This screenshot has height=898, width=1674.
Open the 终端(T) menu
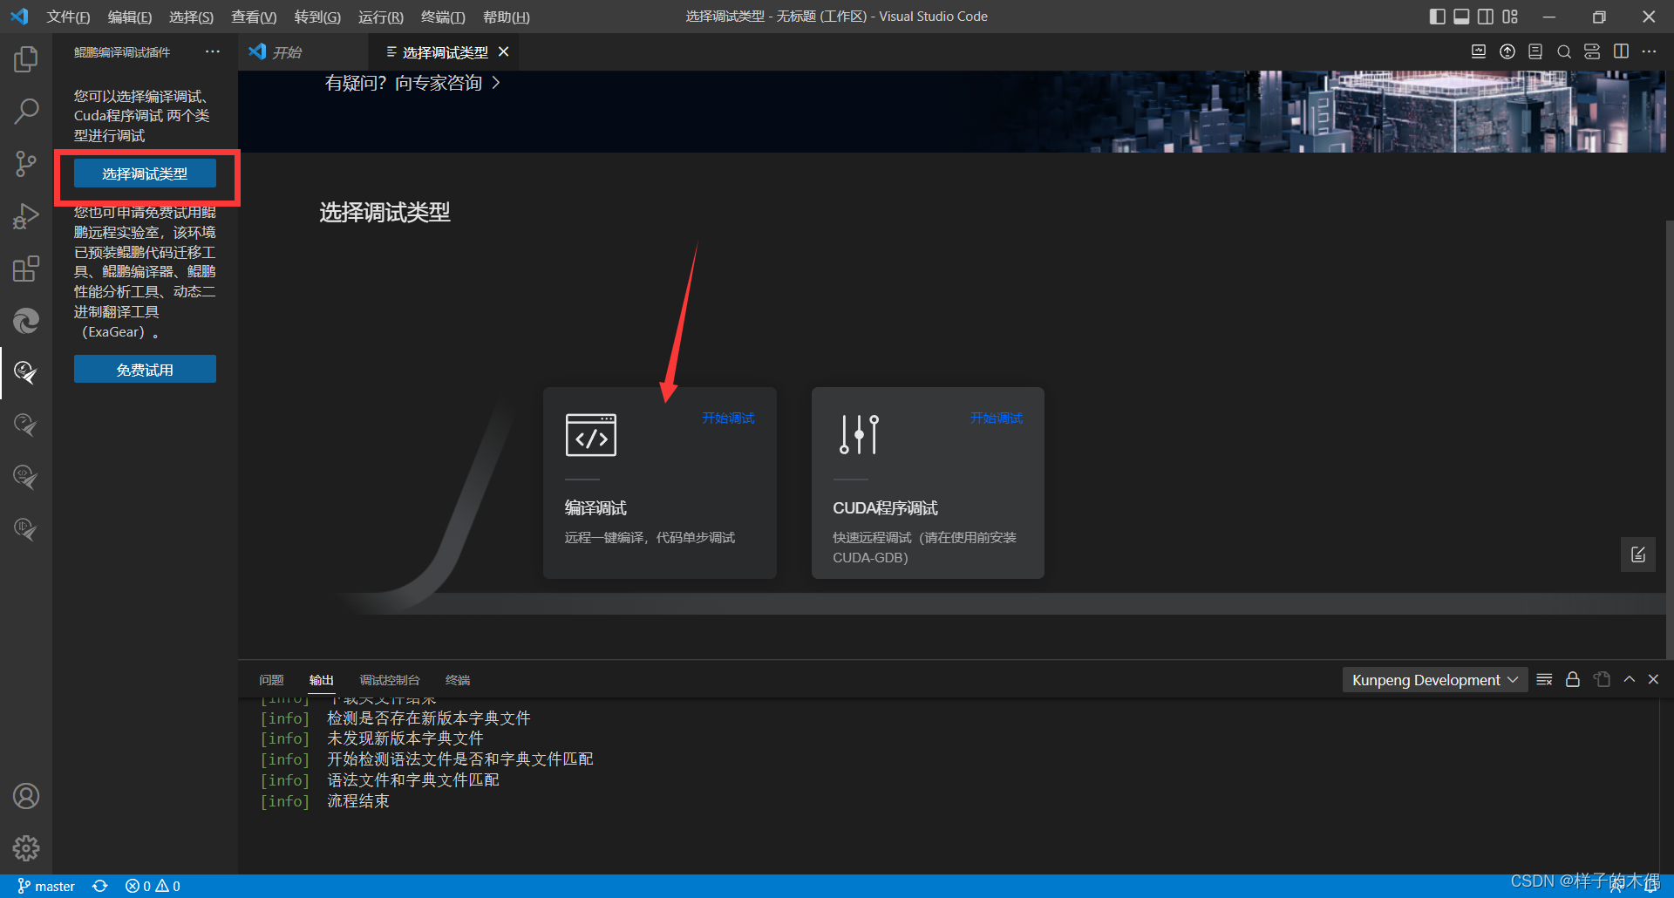pyautogui.click(x=443, y=17)
